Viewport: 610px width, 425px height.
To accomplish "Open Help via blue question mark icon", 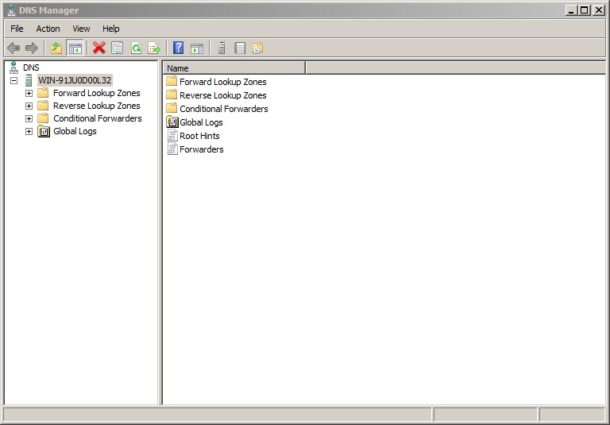I will pyautogui.click(x=178, y=48).
